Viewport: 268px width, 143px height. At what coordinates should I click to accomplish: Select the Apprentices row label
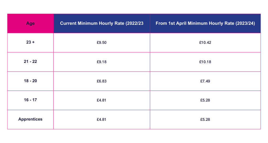[30, 119]
